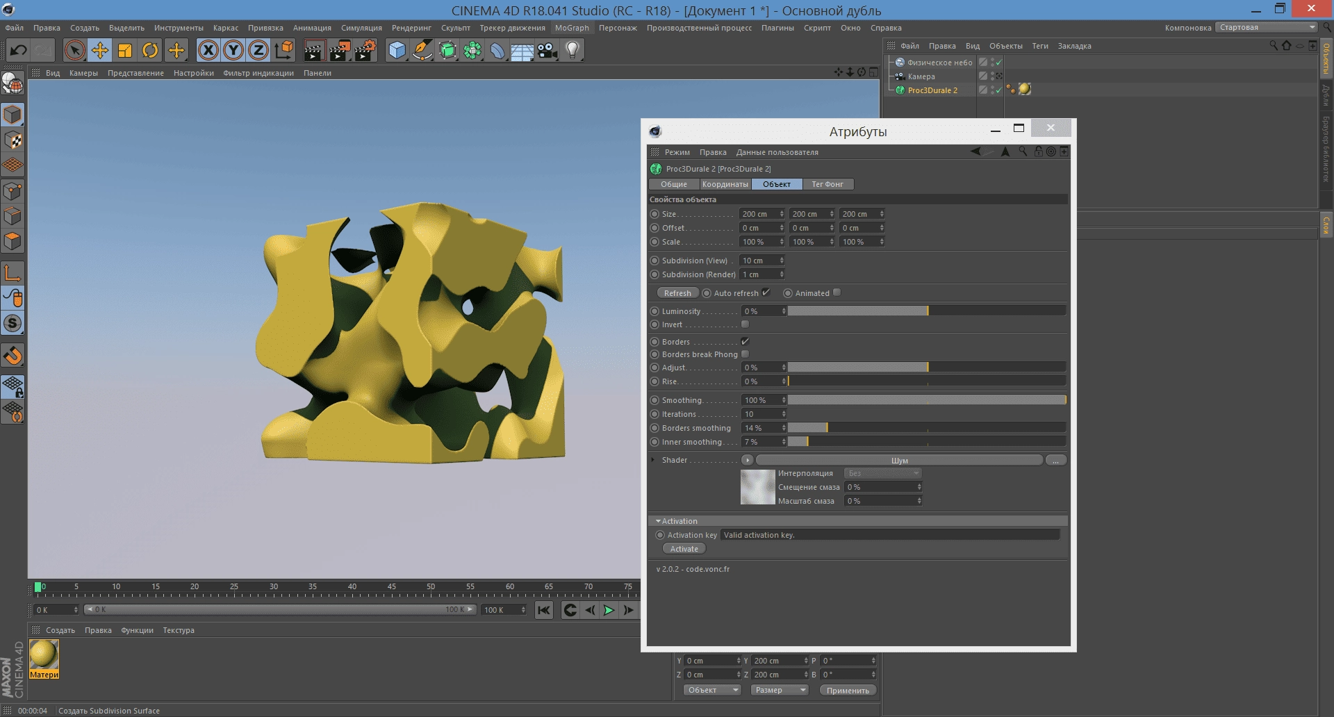Open the Рендеринг menu
The image size is (1334, 717).
tap(411, 28)
